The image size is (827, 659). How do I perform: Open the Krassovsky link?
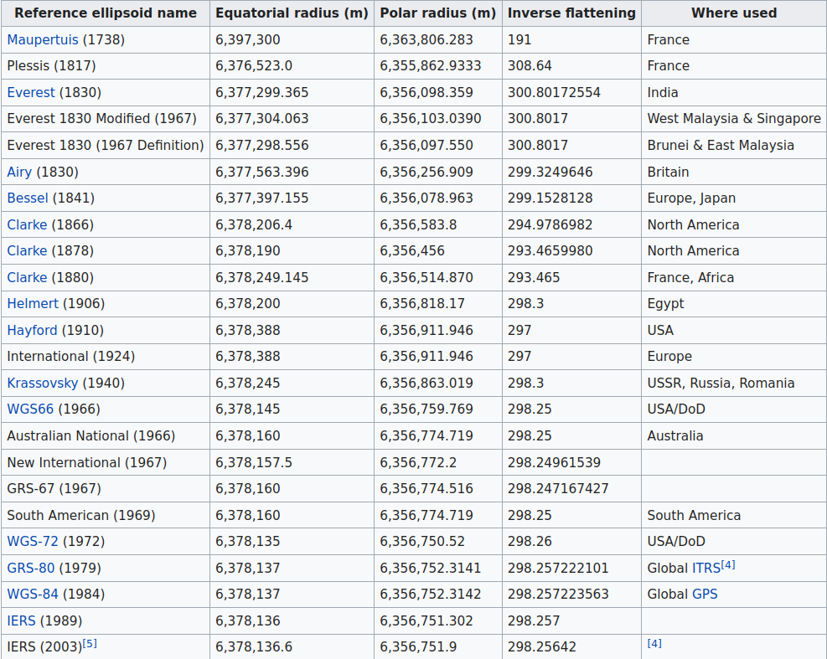pos(43,384)
